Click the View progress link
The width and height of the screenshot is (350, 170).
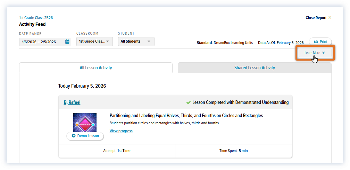pyautogui.click(x=121, y=131)
